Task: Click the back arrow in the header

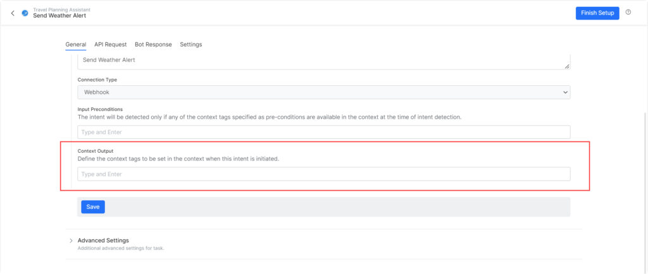Action: (x=13, y=13)
